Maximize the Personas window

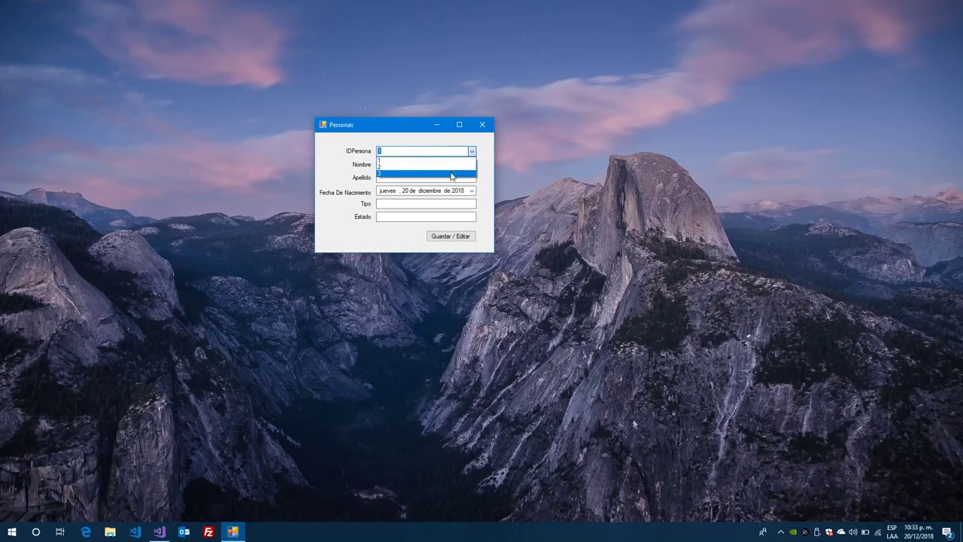pyautogui.click(x=459, y=125)
